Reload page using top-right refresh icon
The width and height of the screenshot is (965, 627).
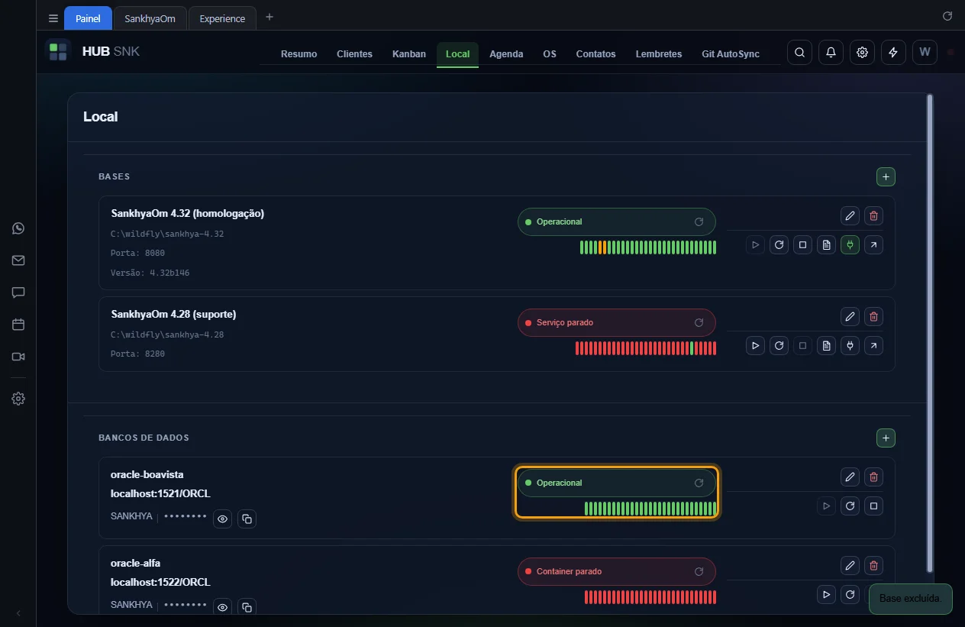tap(947, 16)
